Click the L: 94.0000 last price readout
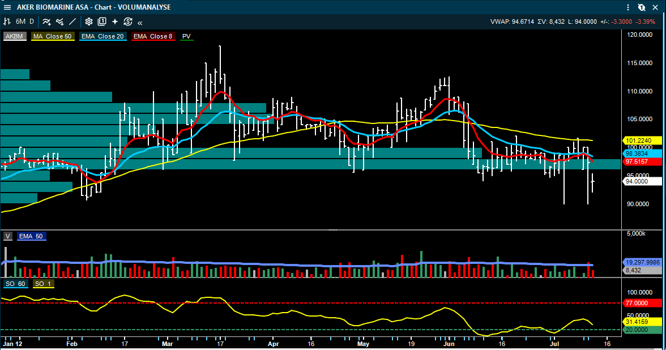The image size is (666, 350). tap(582, 22)
